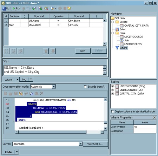Screen dimensions: 158x156
Task: Click the green icon after Stop
Action: click(34, 8)
